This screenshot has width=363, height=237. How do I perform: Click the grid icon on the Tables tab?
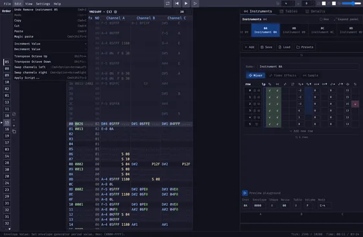pyautogui.click(x=281, y=11)
